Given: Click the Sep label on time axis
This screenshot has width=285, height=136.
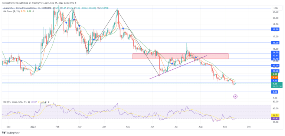Looking at the screenshot, I should click(225, 127).
